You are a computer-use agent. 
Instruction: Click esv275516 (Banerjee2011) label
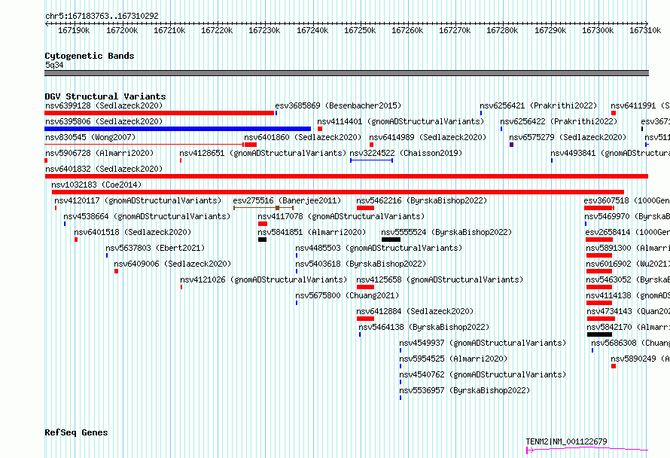point(287,200)
